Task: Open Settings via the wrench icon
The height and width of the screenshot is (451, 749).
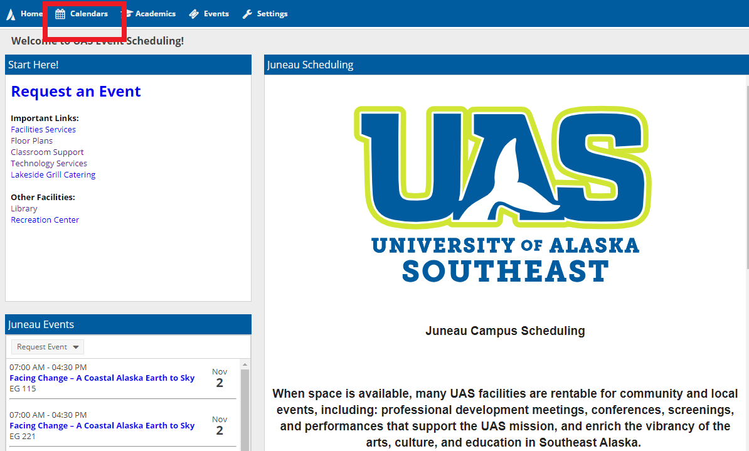Action: [247, 13]
